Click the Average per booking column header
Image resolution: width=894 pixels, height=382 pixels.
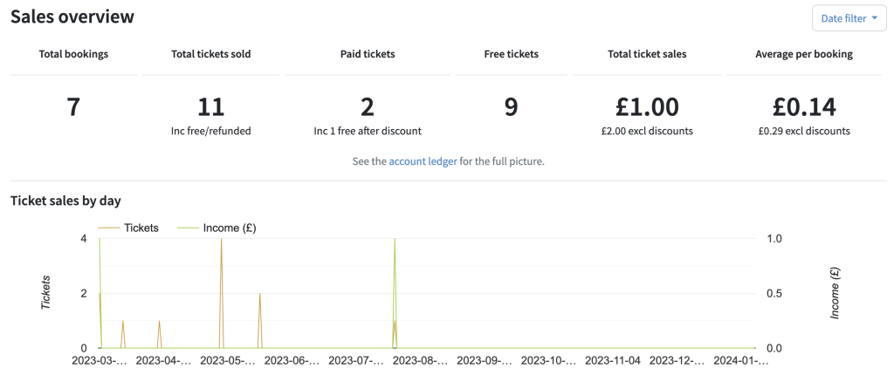point(804,54)
